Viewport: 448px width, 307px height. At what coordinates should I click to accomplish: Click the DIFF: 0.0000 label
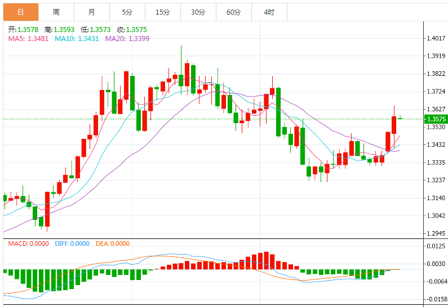(72, 243)
